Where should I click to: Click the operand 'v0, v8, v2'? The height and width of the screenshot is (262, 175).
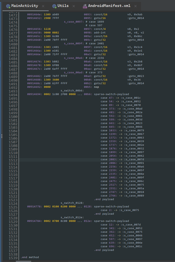[135, 33]
